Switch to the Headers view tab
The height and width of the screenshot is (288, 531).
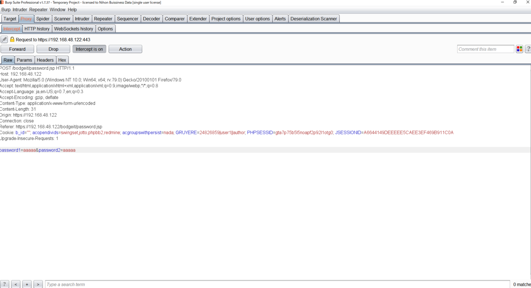coord(45,60)
